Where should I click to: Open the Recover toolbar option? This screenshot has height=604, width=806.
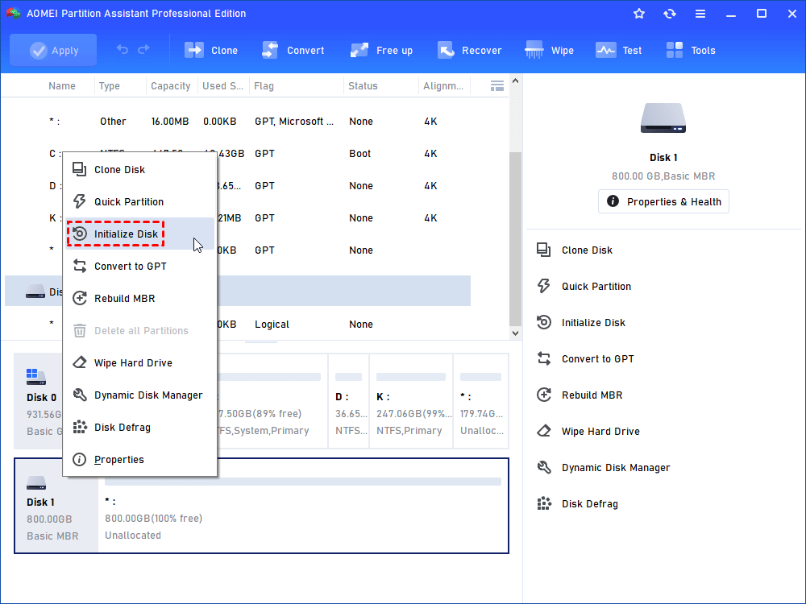[x=469, y=50]
